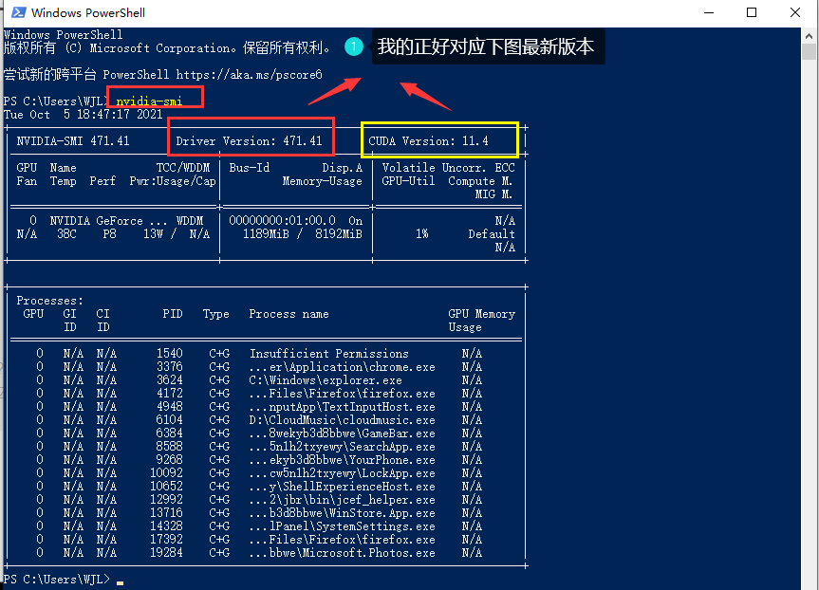Click the bottom PS C:\Users\WJL> prompt

57,579
